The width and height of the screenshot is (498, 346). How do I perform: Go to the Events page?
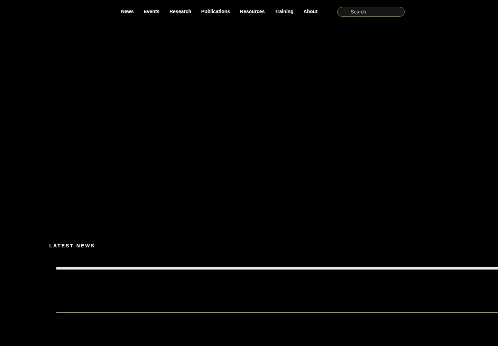[151, 11]
